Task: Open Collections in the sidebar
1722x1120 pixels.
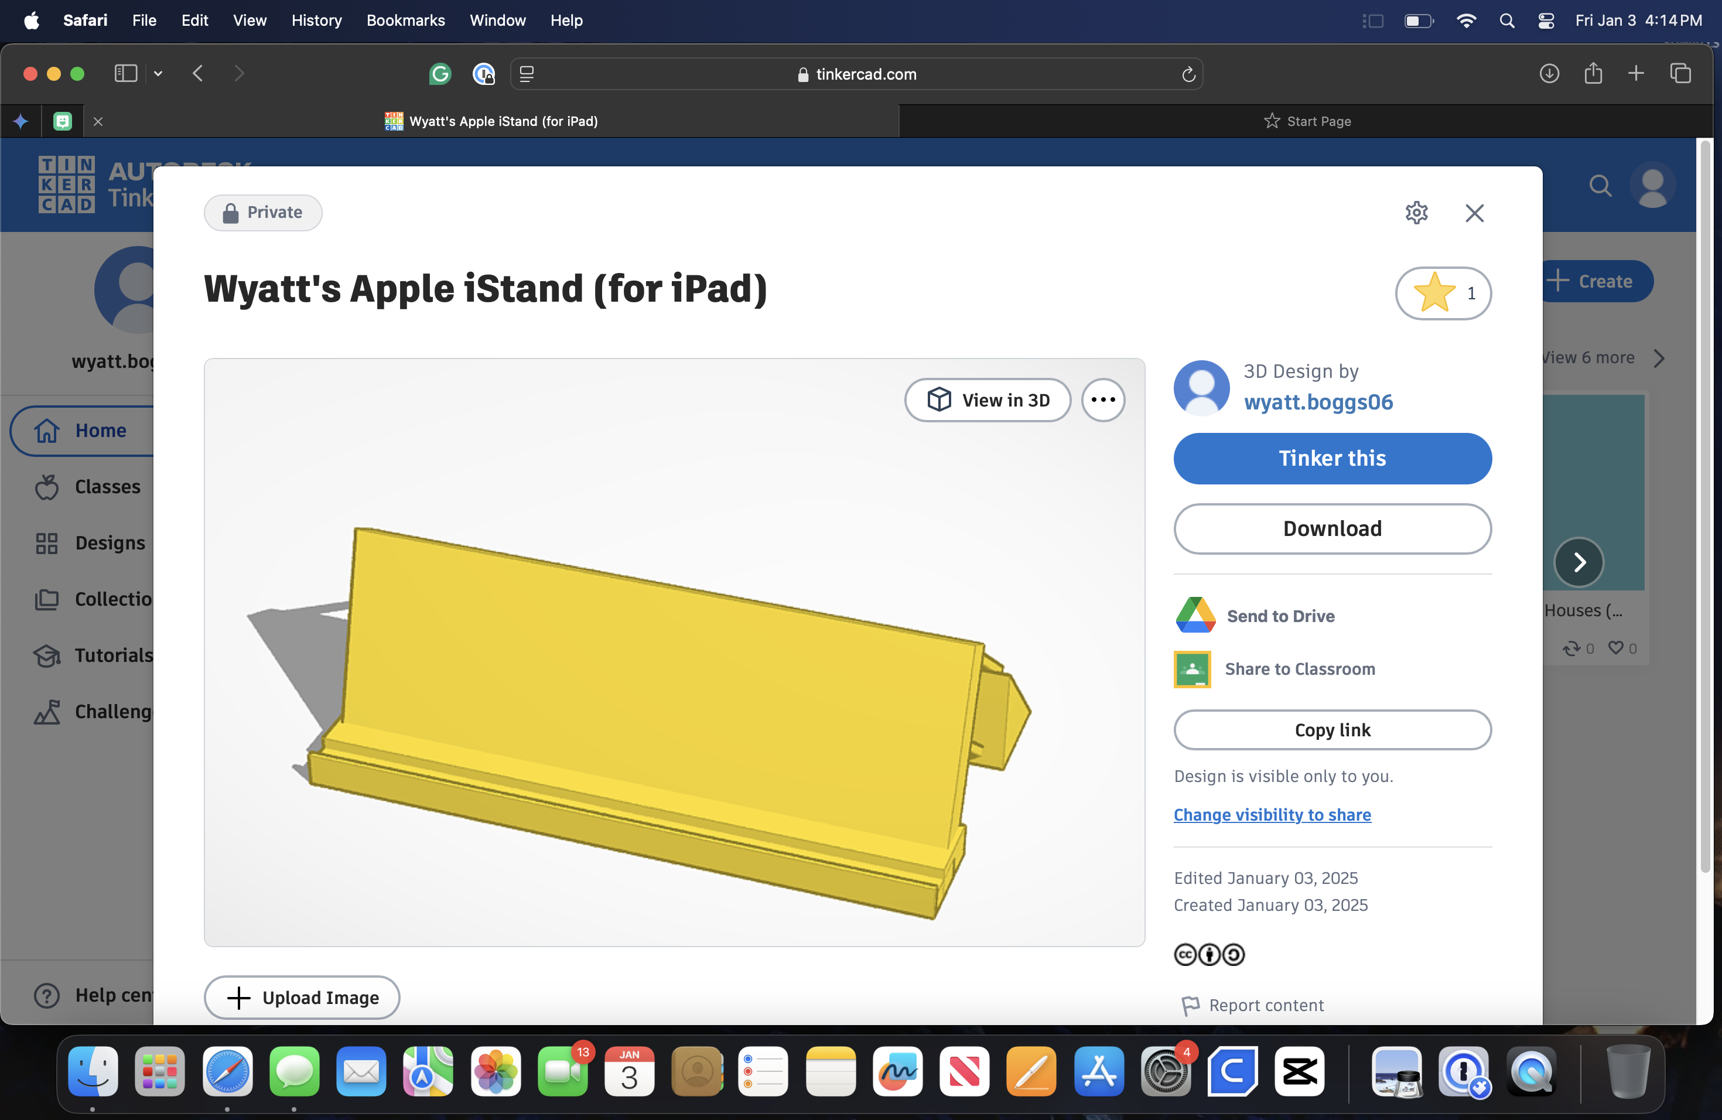Action: click(93, 599)
